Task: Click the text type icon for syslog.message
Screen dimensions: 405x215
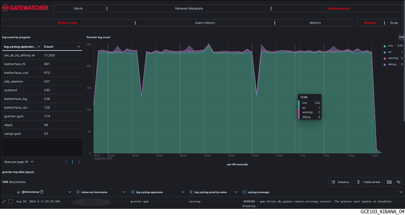Action: 245,192
